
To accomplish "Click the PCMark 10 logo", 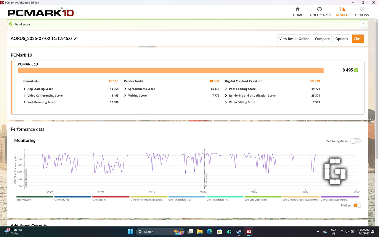I will (41, 13).
